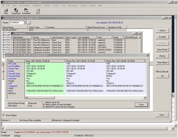This screenshot has height=138, width=178.
Task: Open the Help menu
Action: click(x=100, y=6)
